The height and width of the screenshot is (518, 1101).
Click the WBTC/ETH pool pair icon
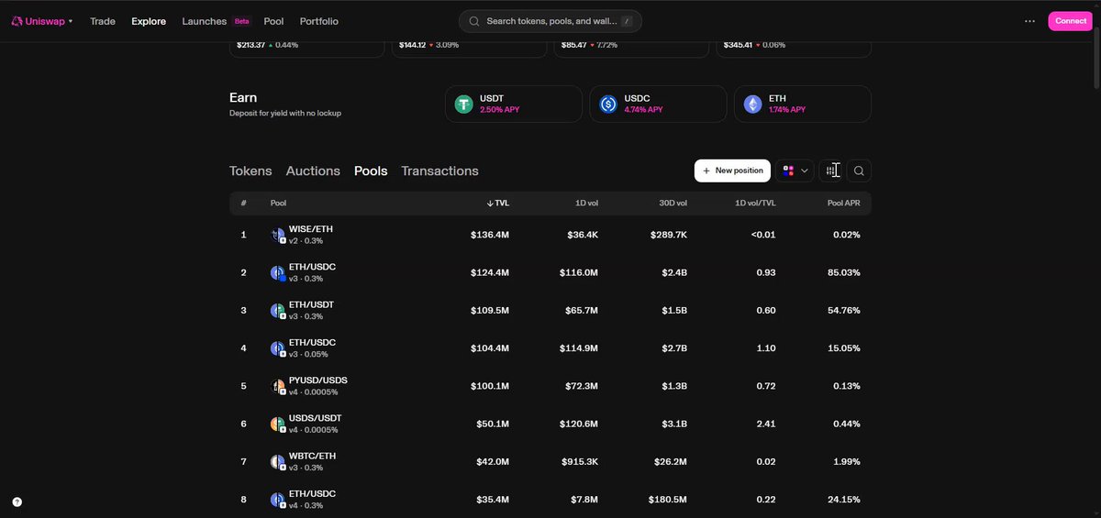pyautogui.click(x=278, y=461)
